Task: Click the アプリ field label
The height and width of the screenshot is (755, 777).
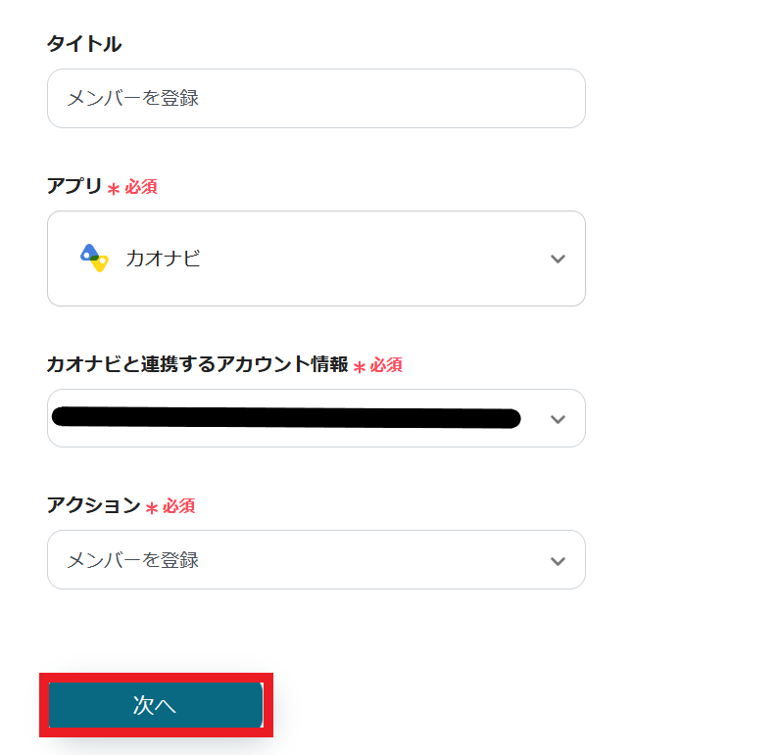Action: coord(74,186)
